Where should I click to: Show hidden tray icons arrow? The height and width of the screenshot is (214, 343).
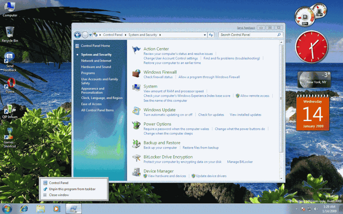297,209
